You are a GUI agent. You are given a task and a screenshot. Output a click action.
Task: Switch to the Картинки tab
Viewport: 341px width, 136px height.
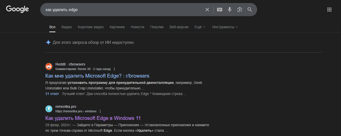(117, 27)
